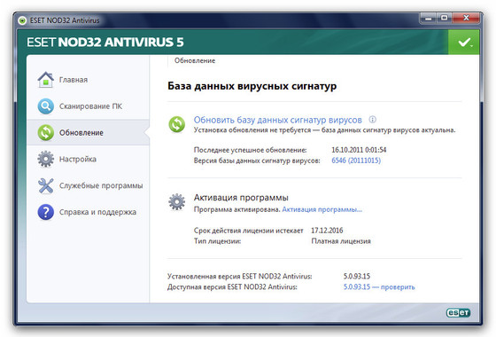
Task: Select the Обновление menu item
Action: click(89, 132)
